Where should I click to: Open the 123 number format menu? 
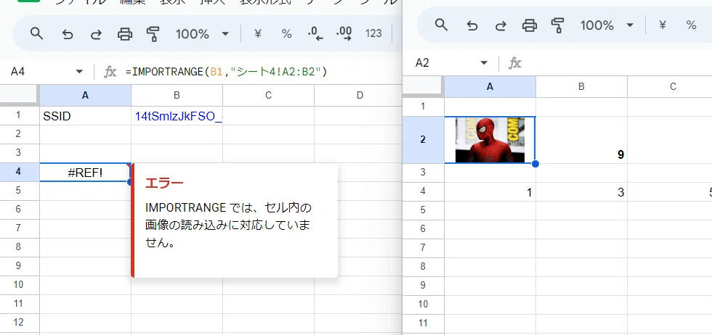coord(373,33)
